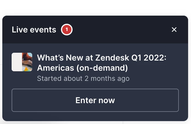The height and width of the screenshot is (124, 191).
Task: Open the live event count indicator
Action: (67, 30)
